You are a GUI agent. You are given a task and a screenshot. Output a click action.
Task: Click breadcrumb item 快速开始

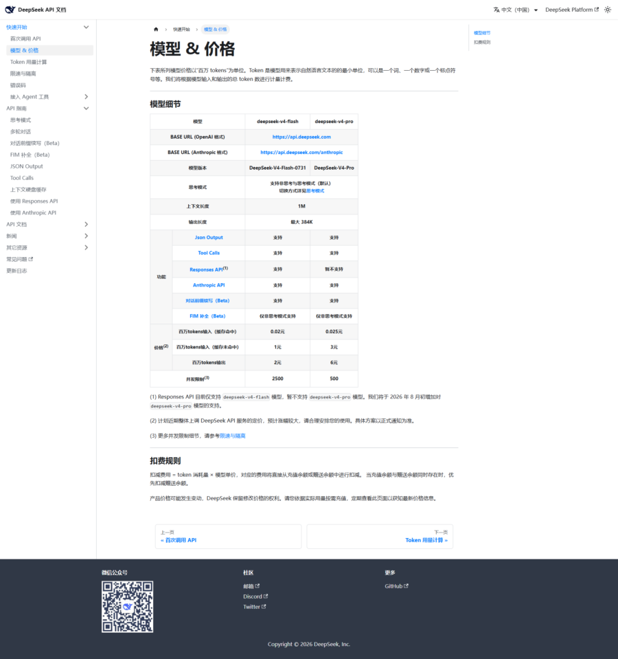tap(181, 30)
